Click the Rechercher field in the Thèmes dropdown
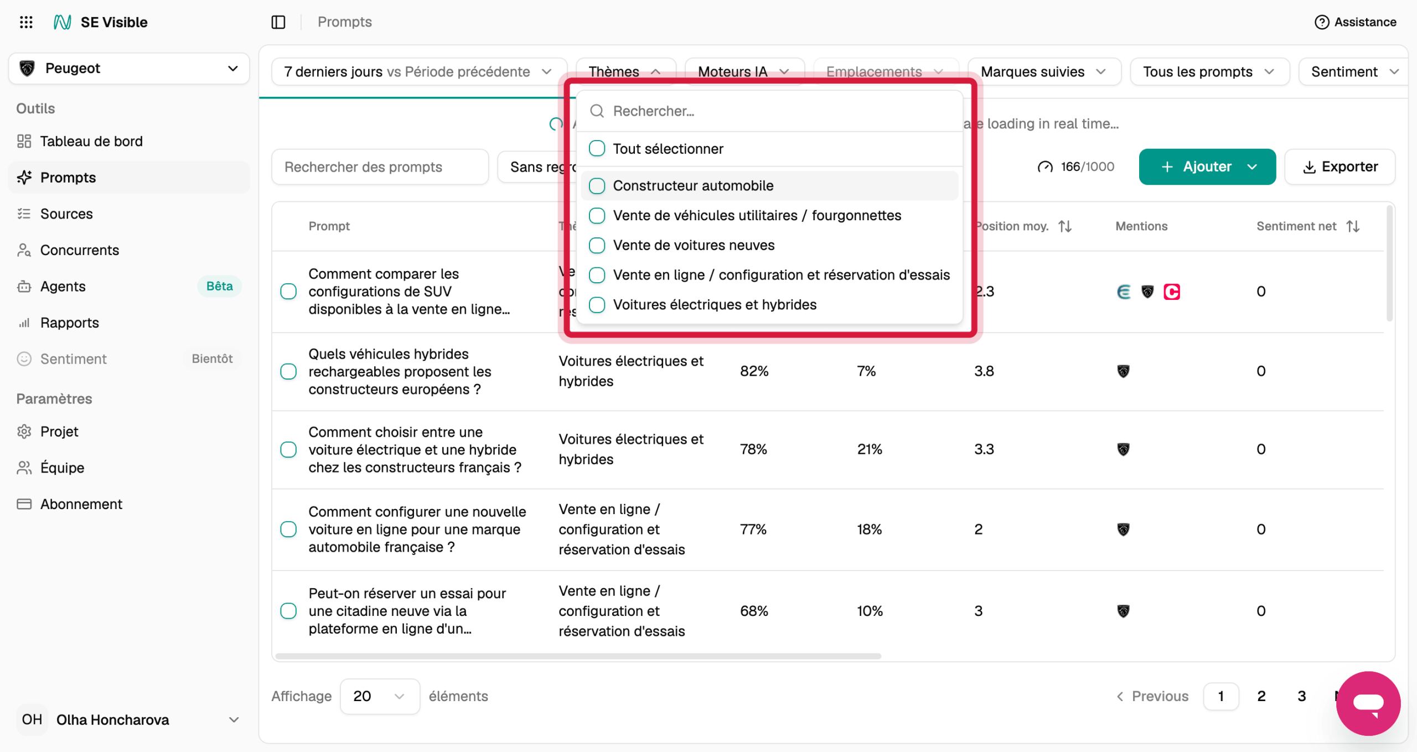 click(769, 111)
